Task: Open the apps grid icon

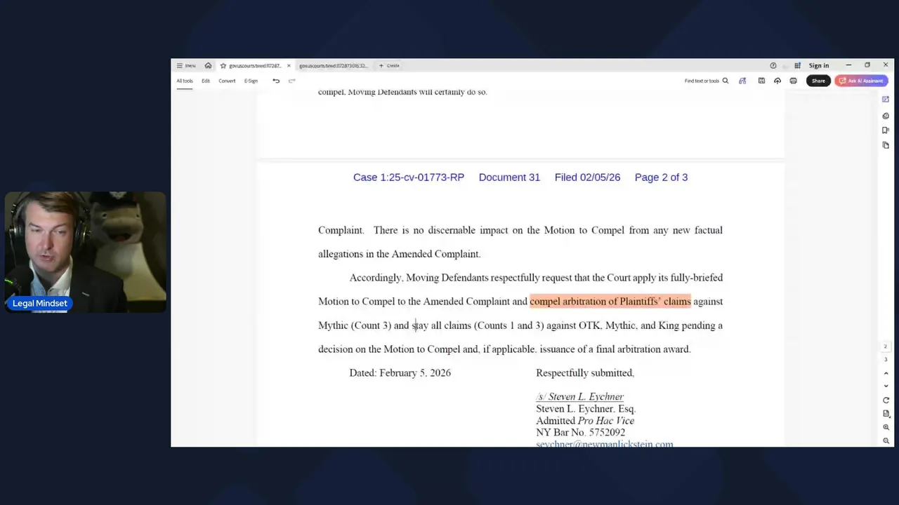Action: point(797,65)
